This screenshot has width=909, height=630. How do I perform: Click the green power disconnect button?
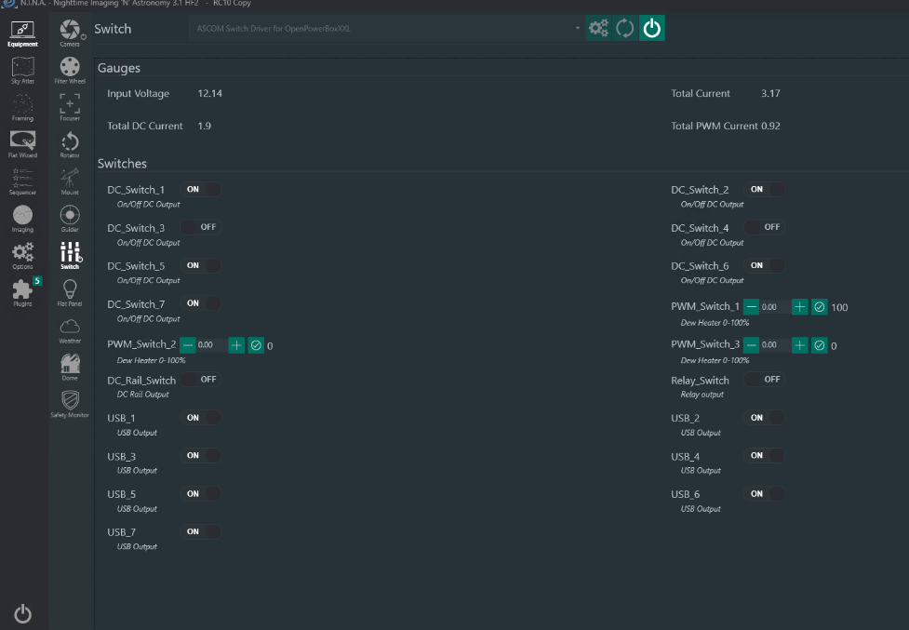tap(652, 29)
